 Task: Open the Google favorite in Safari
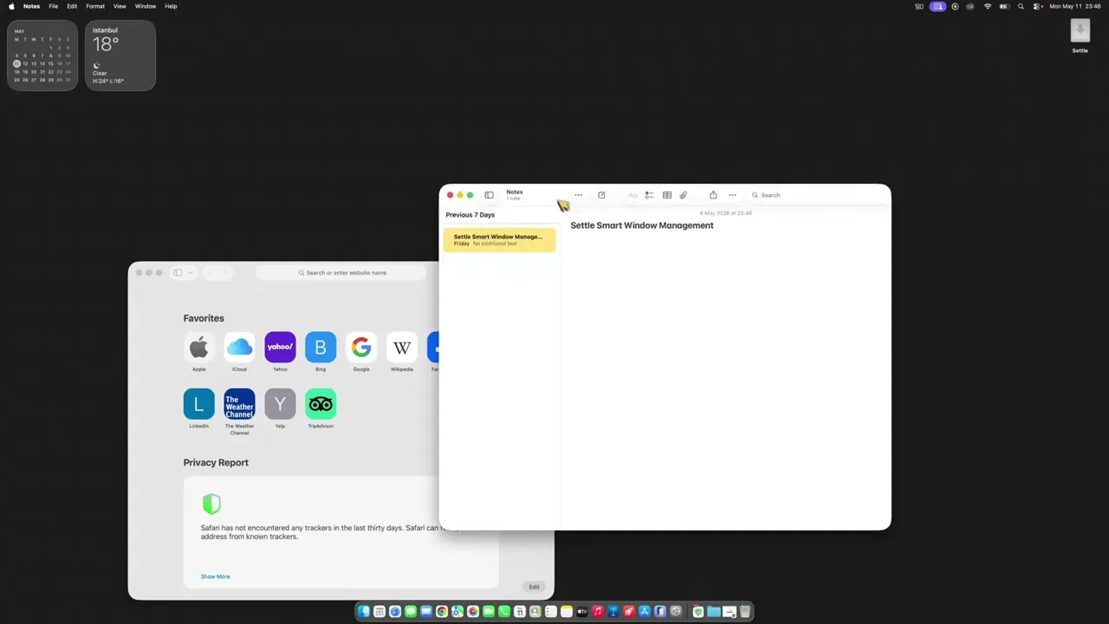[361, 348]
